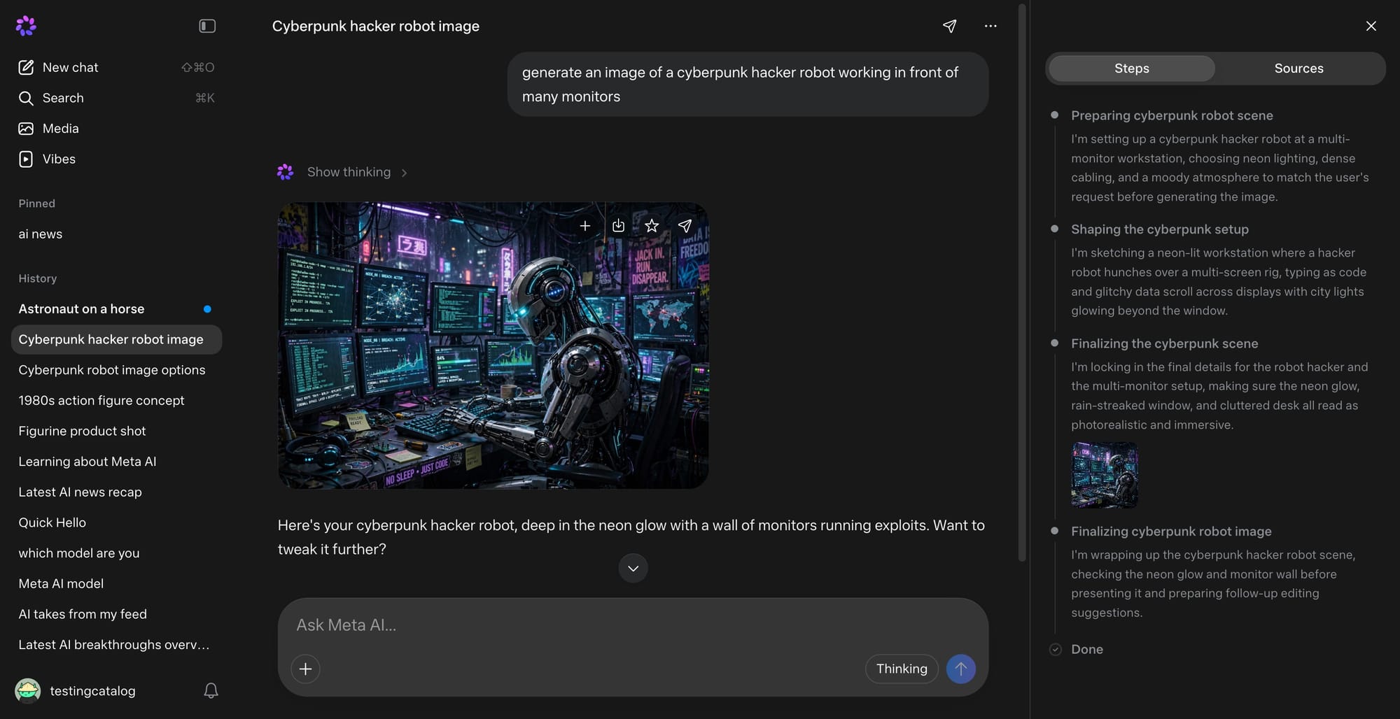
Task: Click the send arrow button
Action: 960,669
